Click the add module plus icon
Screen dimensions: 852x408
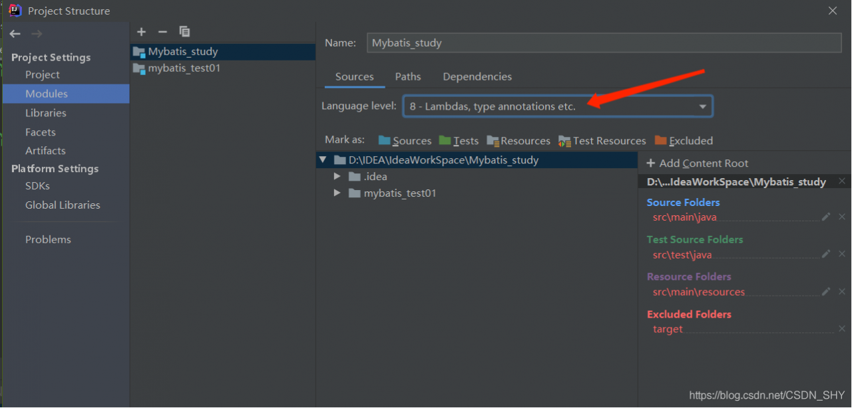[x=141, y=32]
